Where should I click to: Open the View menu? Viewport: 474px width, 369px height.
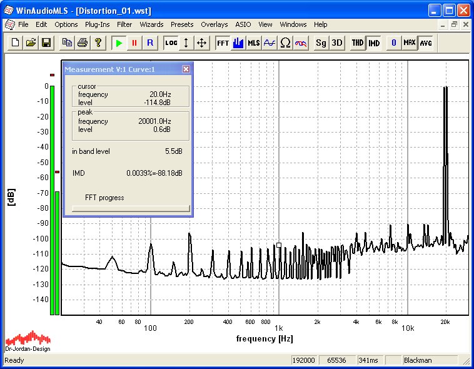(x=265, y=24)
